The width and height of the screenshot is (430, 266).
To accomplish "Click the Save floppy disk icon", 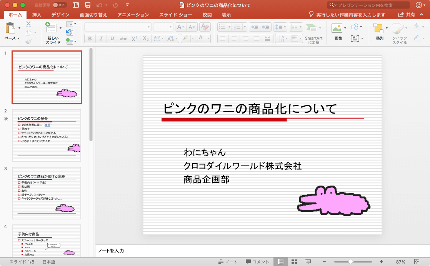I will point(88,5).
